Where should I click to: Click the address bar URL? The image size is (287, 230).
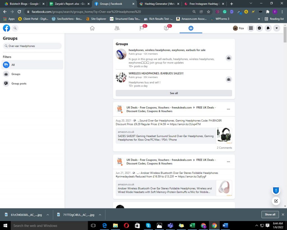pyautogui.click(x=86, y=12)
